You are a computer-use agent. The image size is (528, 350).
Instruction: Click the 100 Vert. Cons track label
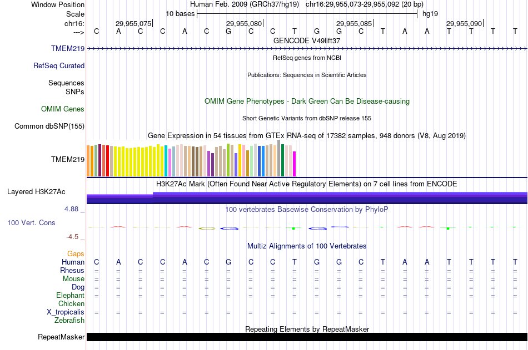[31, 222]
